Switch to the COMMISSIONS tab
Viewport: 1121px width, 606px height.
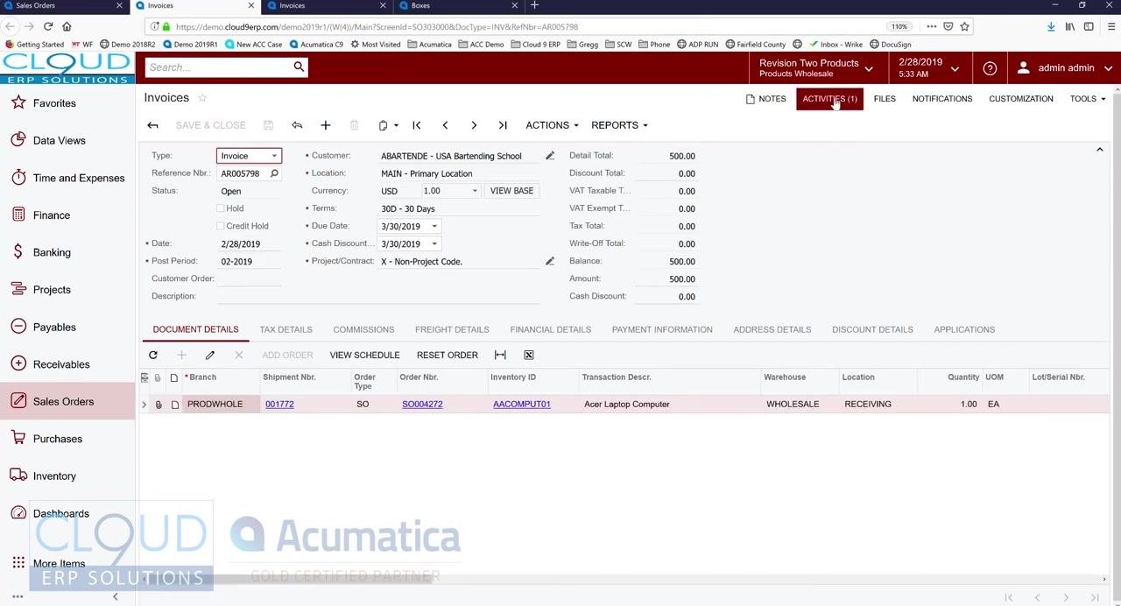point(363,329)
